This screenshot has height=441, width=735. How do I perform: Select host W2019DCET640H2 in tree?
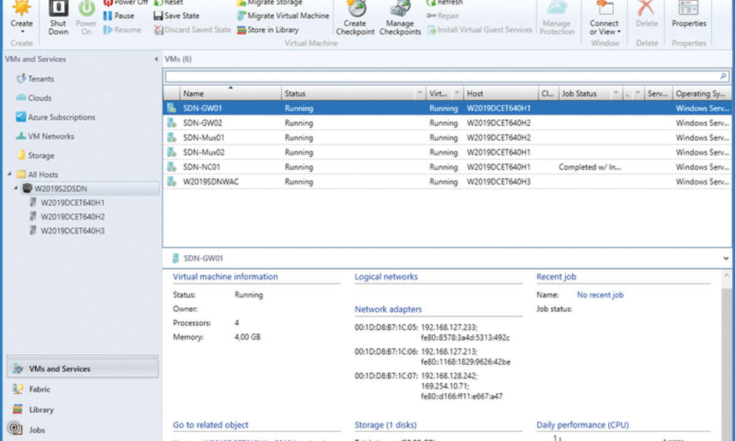tap(73, 216)
